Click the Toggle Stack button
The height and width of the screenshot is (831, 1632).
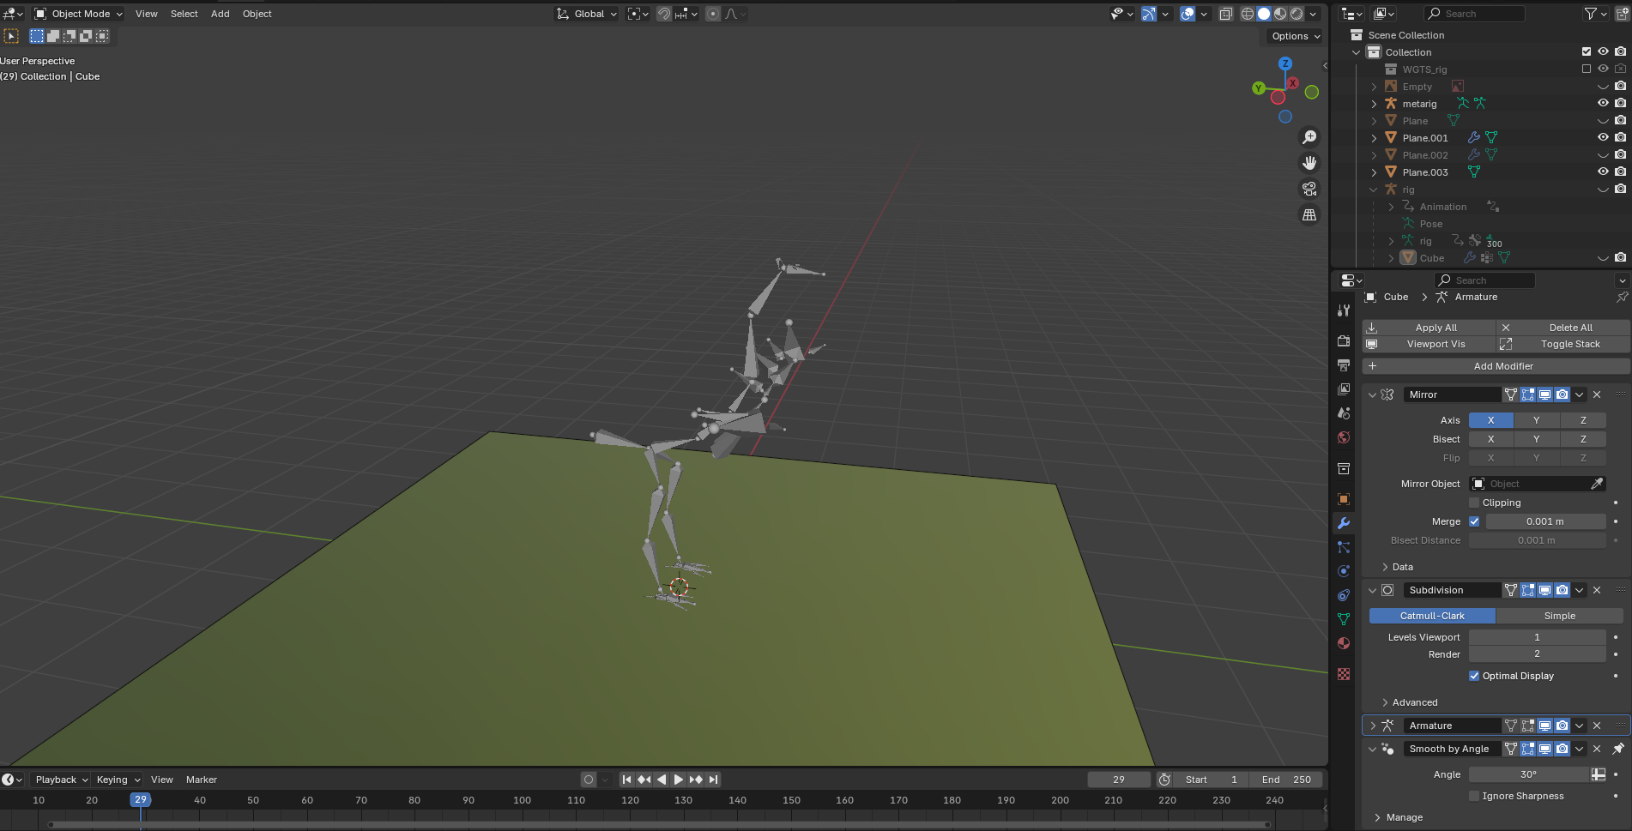1563,344
